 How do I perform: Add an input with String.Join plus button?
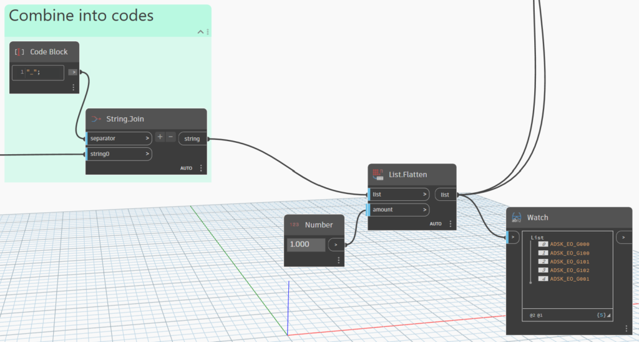160,137
